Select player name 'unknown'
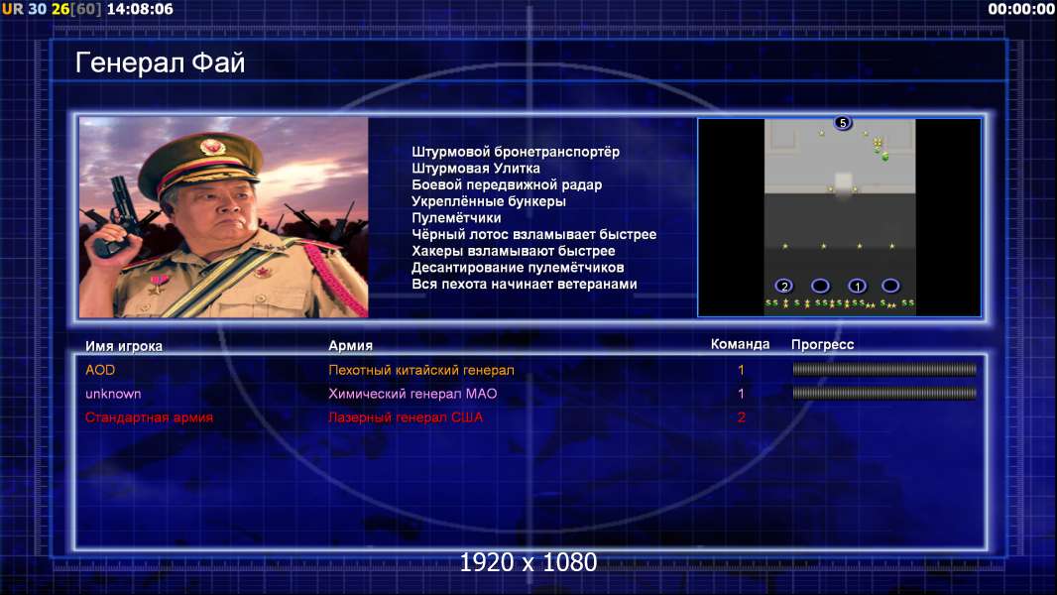 [113, 394]
